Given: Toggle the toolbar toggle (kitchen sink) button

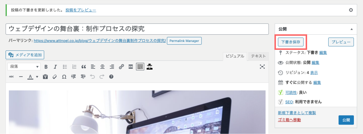Looking at the screenshot, I should click(140, 67).
